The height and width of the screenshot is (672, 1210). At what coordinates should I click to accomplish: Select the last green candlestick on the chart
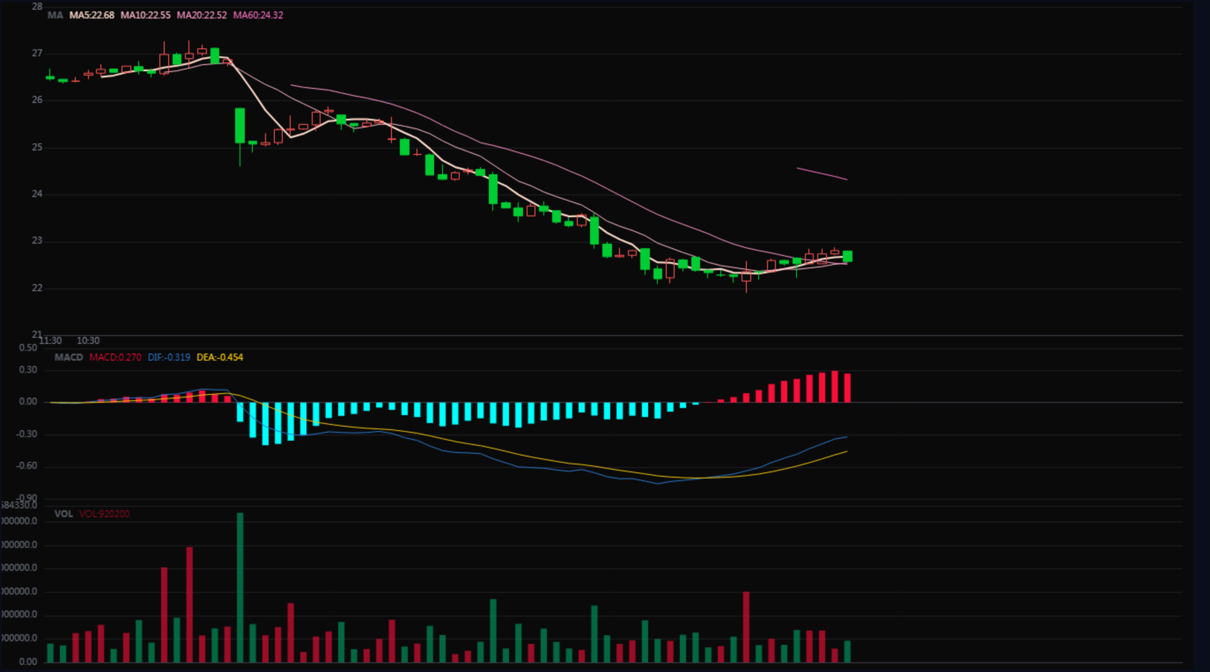847,256
